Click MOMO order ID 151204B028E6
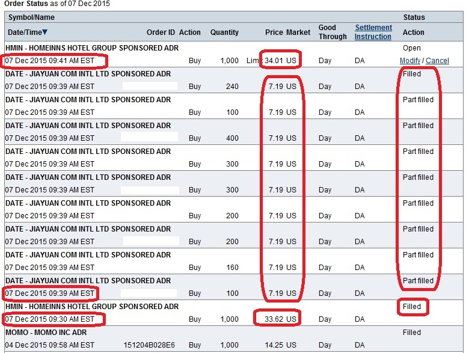 (149, 345)
